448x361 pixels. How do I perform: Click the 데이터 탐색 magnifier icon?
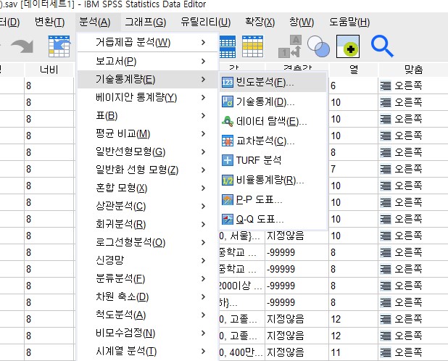(228, 122)
